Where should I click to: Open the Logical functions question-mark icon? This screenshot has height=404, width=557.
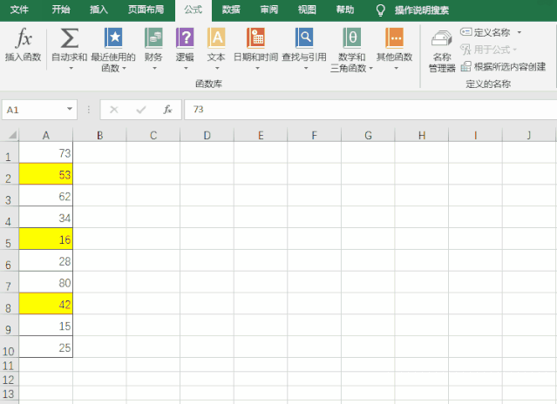tap(185, 38)
